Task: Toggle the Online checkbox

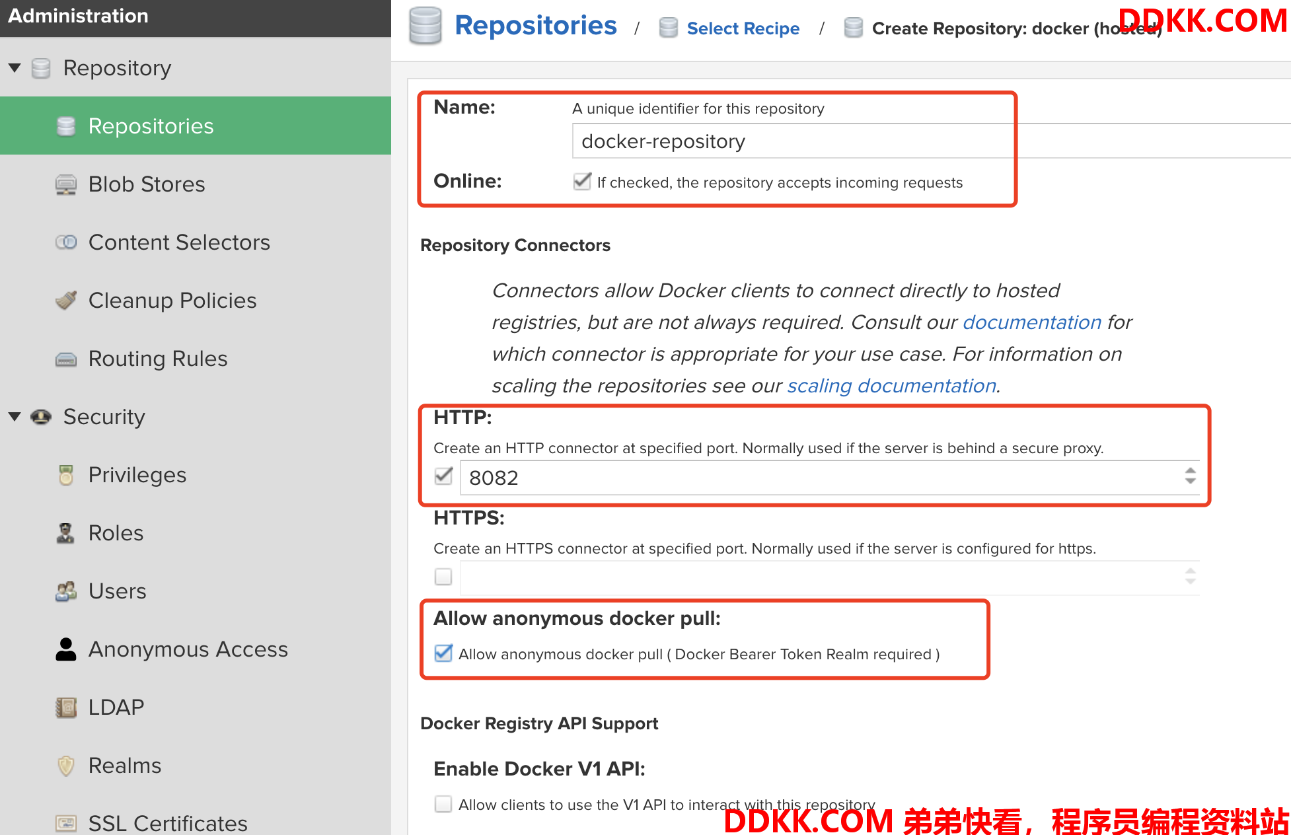Action: click(582, 182)
